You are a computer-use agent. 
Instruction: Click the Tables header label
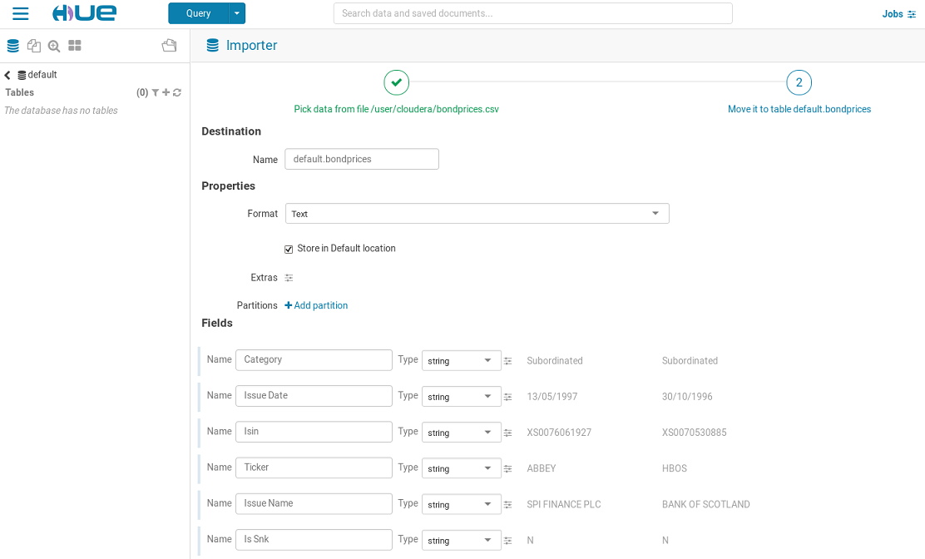[x=19, y=92]
